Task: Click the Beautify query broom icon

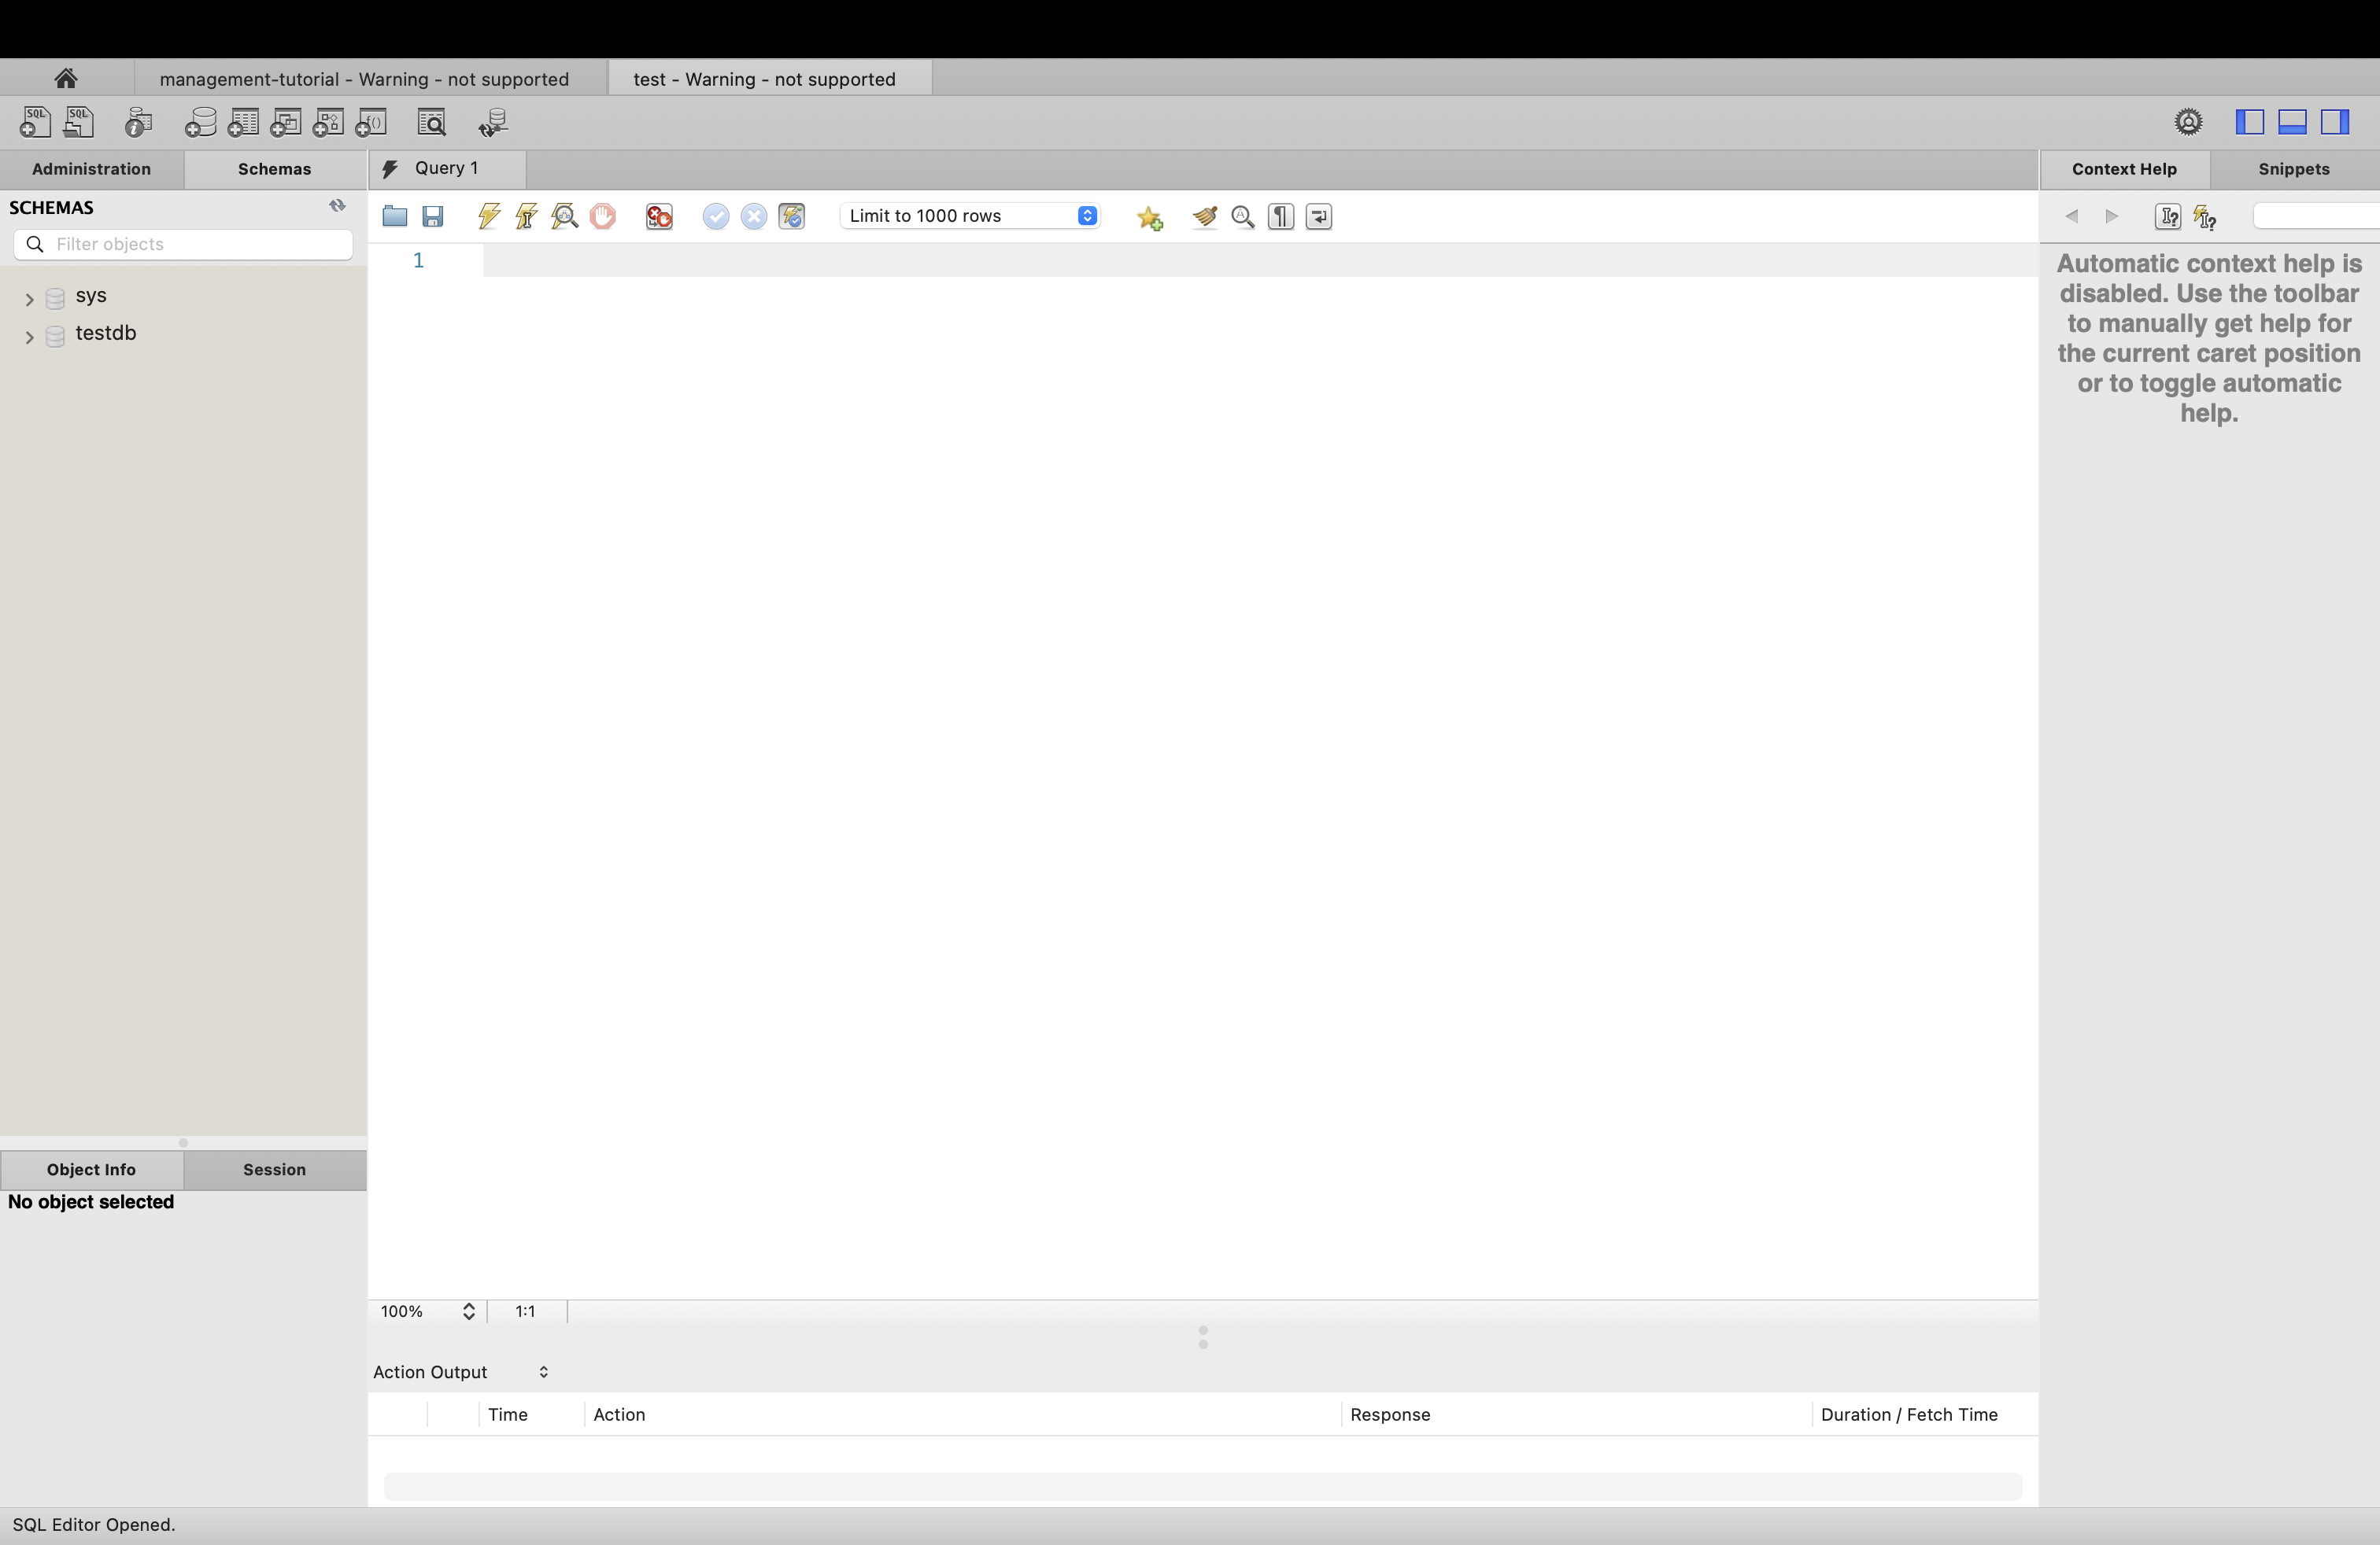Action: (x=1204, y=216)
